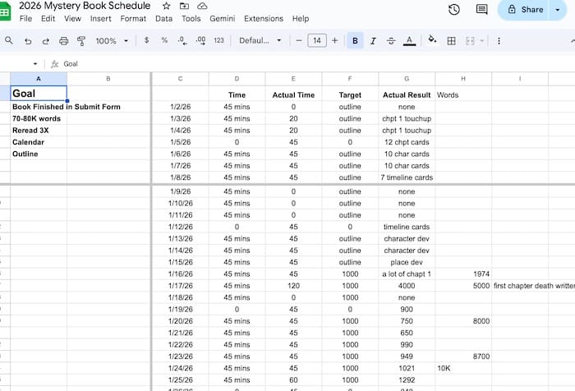575x391 pixels.
Task: Open more number formats 123
Action: coord(219,40)
